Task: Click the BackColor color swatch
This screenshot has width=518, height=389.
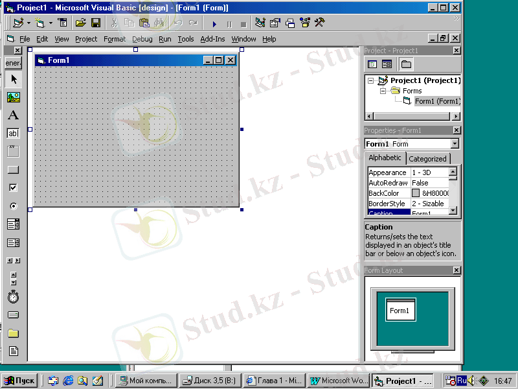Action: click(416, 193)
